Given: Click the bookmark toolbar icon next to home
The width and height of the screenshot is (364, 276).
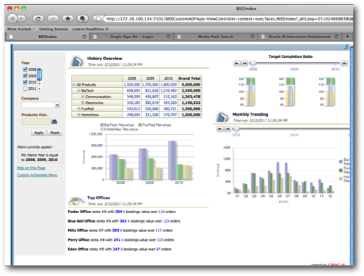Looking at the screenshot, I should 82,18.
